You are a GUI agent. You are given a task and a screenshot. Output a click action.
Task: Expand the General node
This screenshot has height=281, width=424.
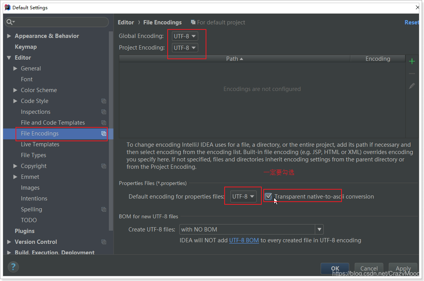15,69
